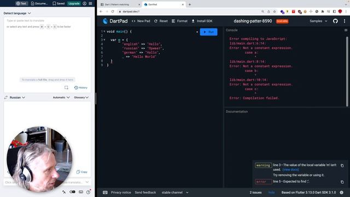This screenshot has width=350, height=197.
Task: Open the Privacy notice link
Action: [x=121, y=192]
